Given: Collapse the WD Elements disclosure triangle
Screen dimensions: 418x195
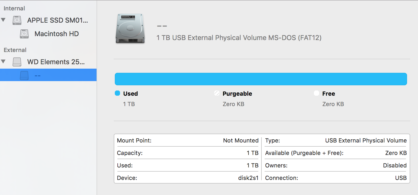Looking at the screenshot, I should click(x=3, y=61).
